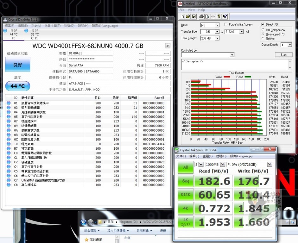Click the 良好 health status button
The image size is (298, 243).
18,65
